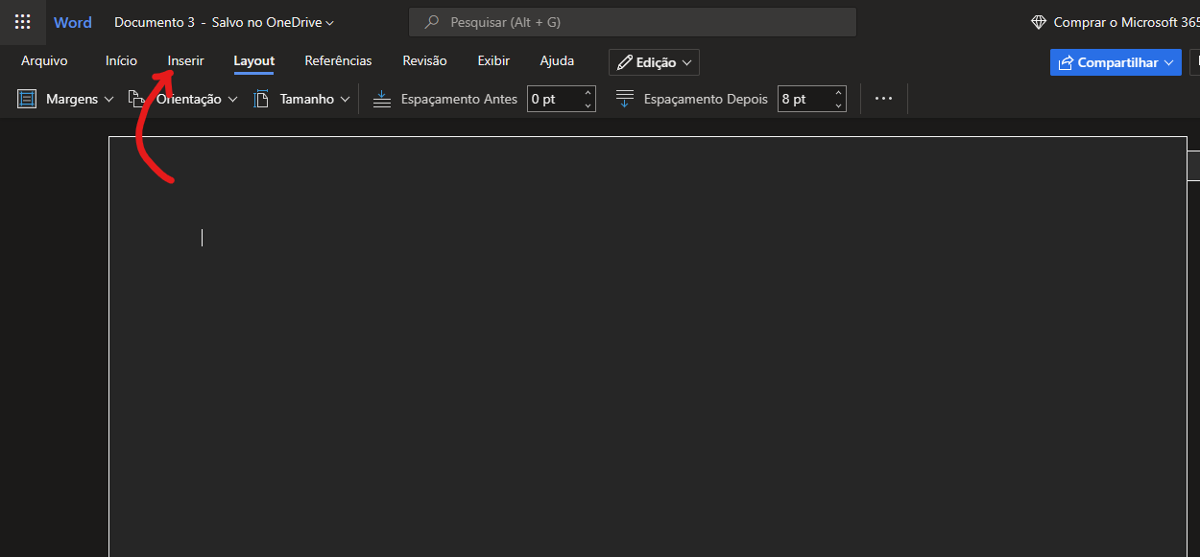
Task: Click the share icon in Compartilhar
Action: coord(1066,62)
